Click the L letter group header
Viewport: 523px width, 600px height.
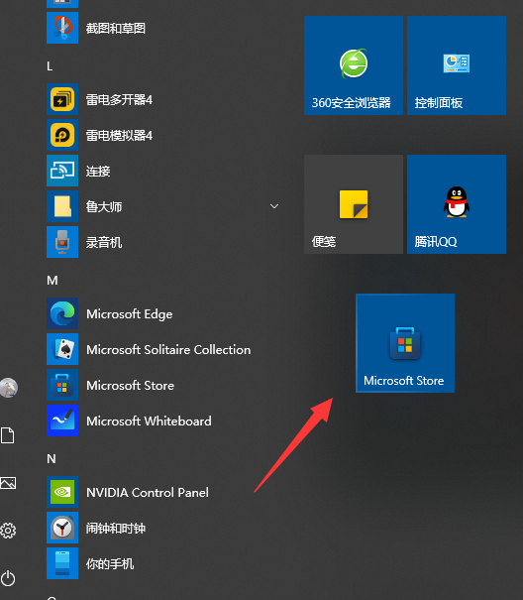[x=50, y=66]
